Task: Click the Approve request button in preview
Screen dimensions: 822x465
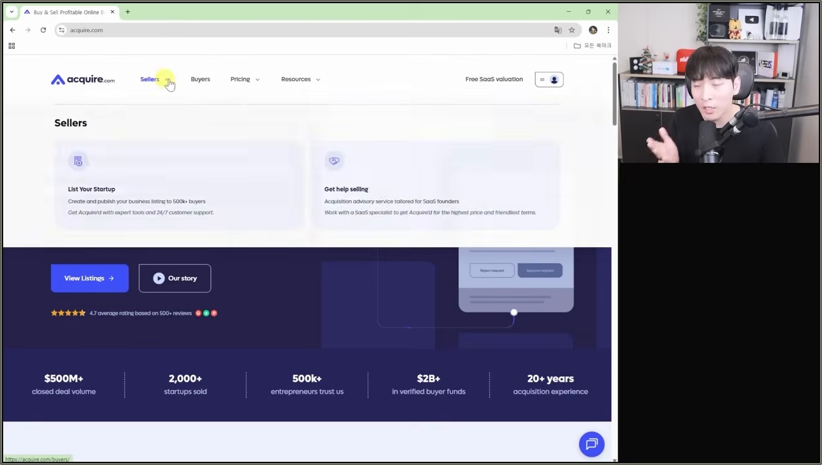Action: point(540,270)
